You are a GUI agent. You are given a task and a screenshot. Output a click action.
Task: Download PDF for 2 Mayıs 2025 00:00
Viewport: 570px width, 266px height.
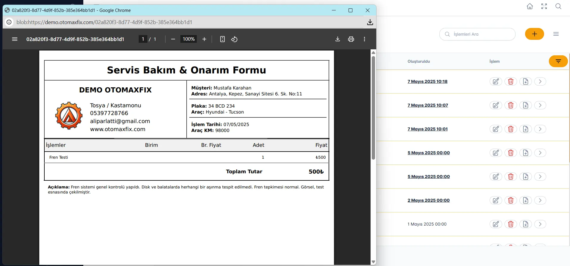click(x=526, y=200)
